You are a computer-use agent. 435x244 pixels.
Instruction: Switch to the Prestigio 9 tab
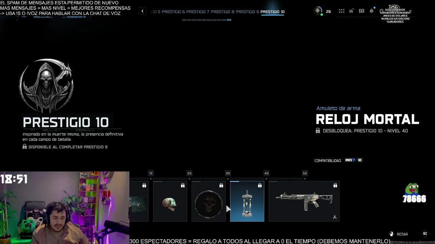click(247, 12)
